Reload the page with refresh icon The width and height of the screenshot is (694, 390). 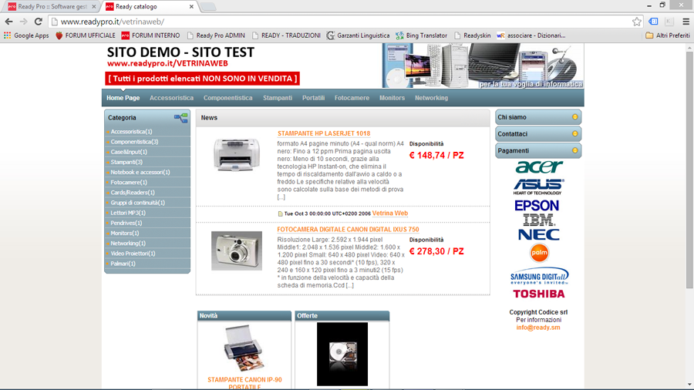[x=39, y=22]
